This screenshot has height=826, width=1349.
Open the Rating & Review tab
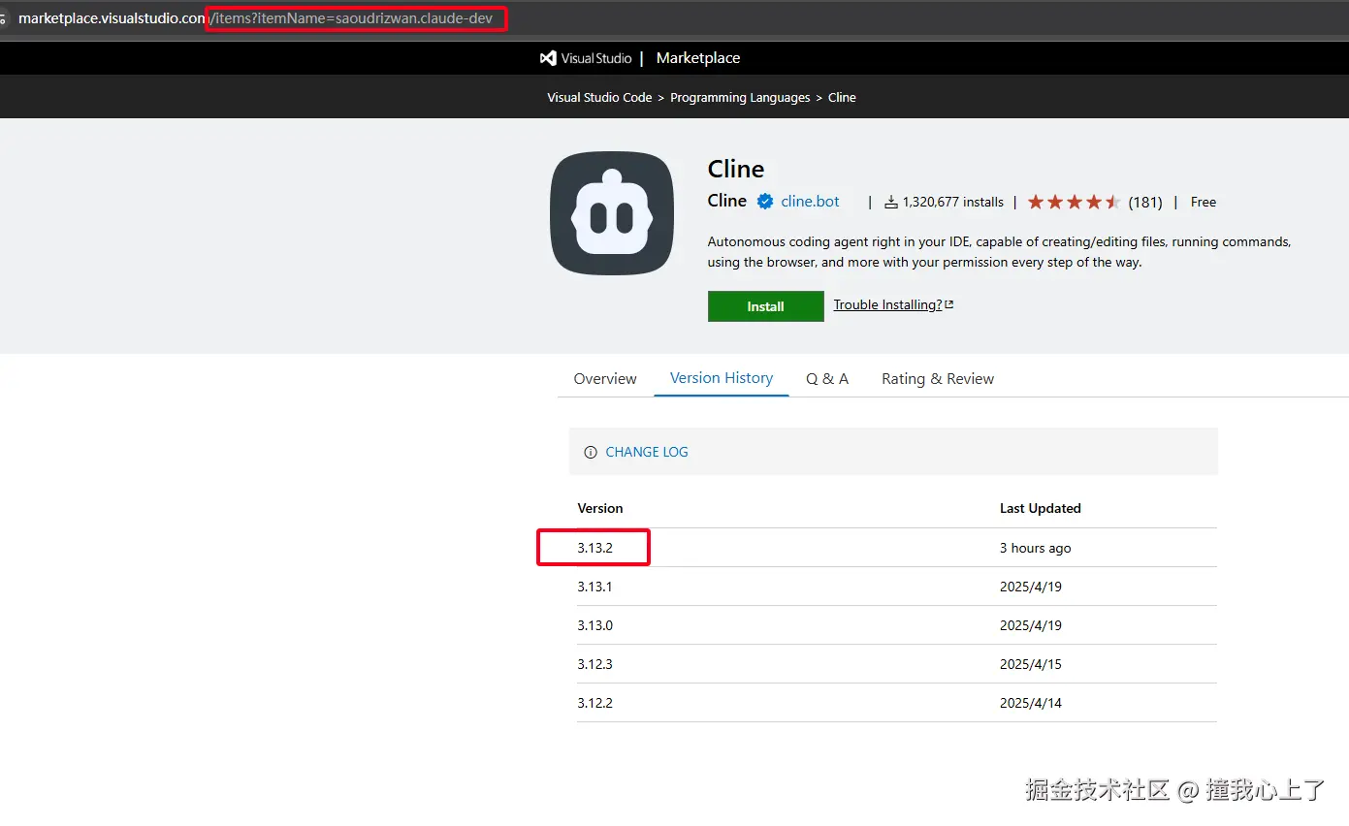[x=938, y=378]
